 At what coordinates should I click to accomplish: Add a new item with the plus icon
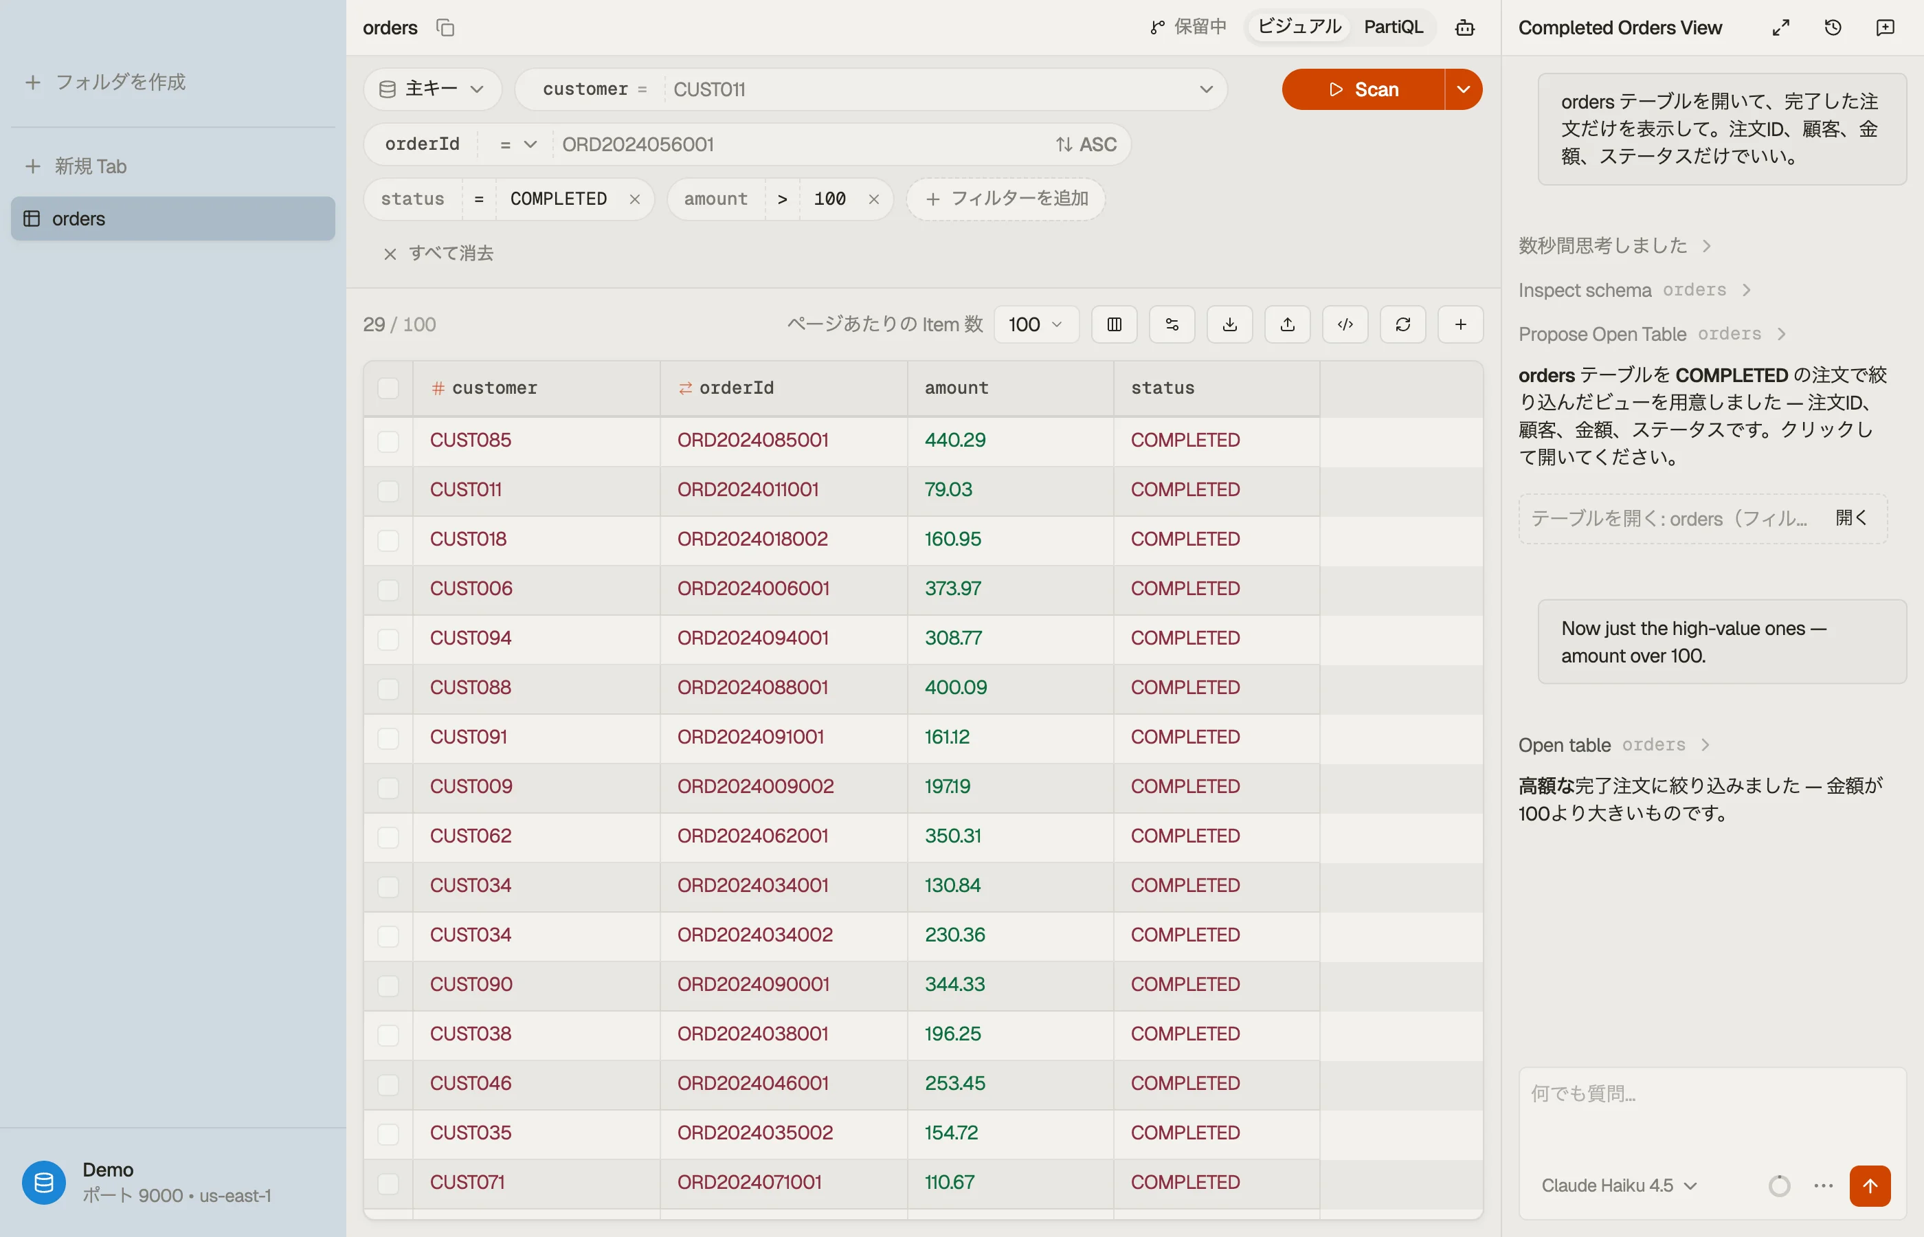tap(1461, 324)
